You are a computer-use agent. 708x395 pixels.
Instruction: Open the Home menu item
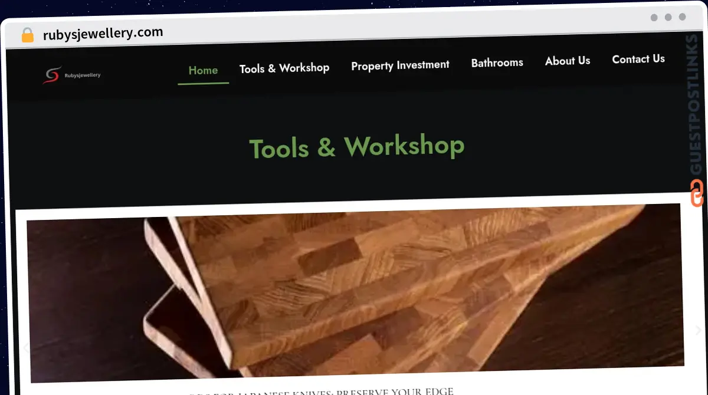(x=203, y=70)
